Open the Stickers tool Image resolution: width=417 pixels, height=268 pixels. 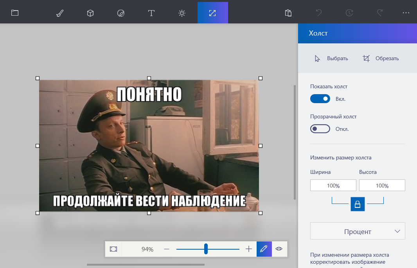click(x=121, y=13)
